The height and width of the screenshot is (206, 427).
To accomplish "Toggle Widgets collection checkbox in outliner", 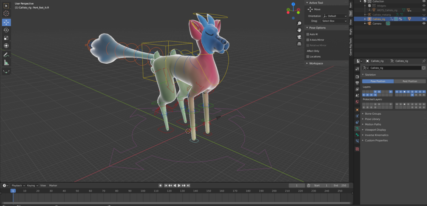I will pos(369,6).
